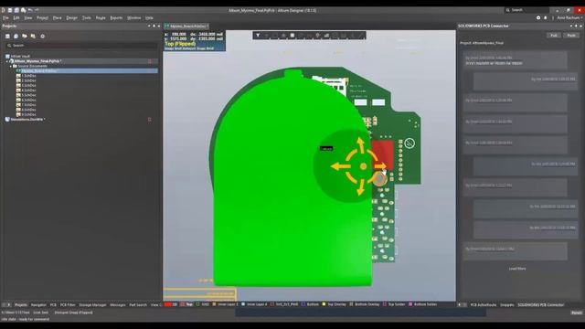
Task: Click the Projects panel Search field
Action: (81, 46)
